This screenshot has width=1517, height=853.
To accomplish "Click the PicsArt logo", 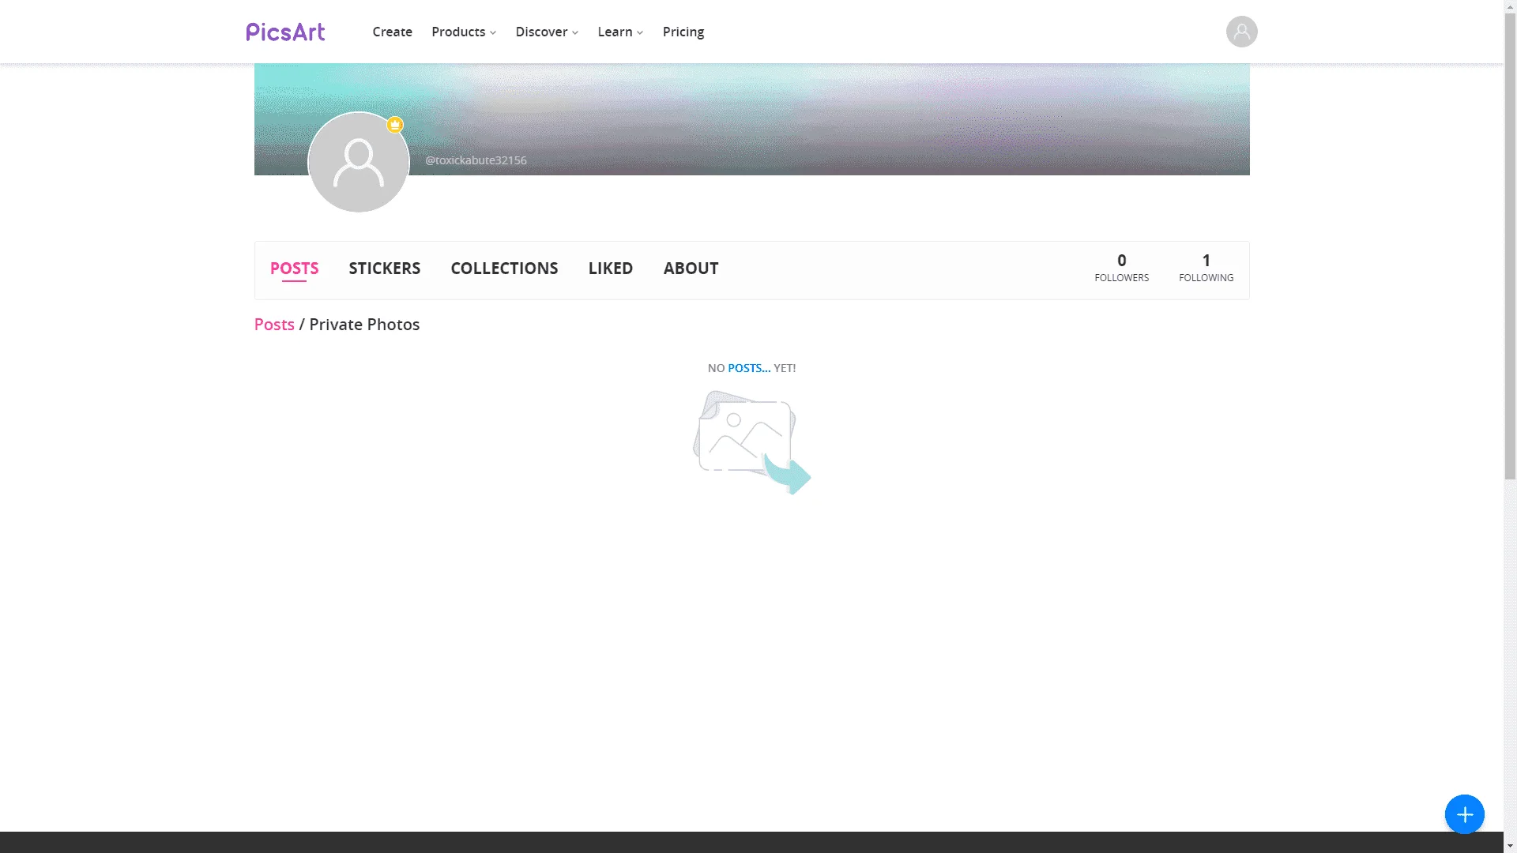I will [285, 32].
